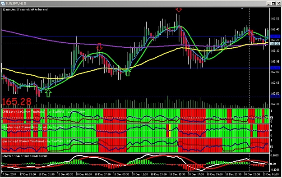Click the MACD 0.1846 values label
The width and height of the screenshot is (282, 178).
[25, 156]
